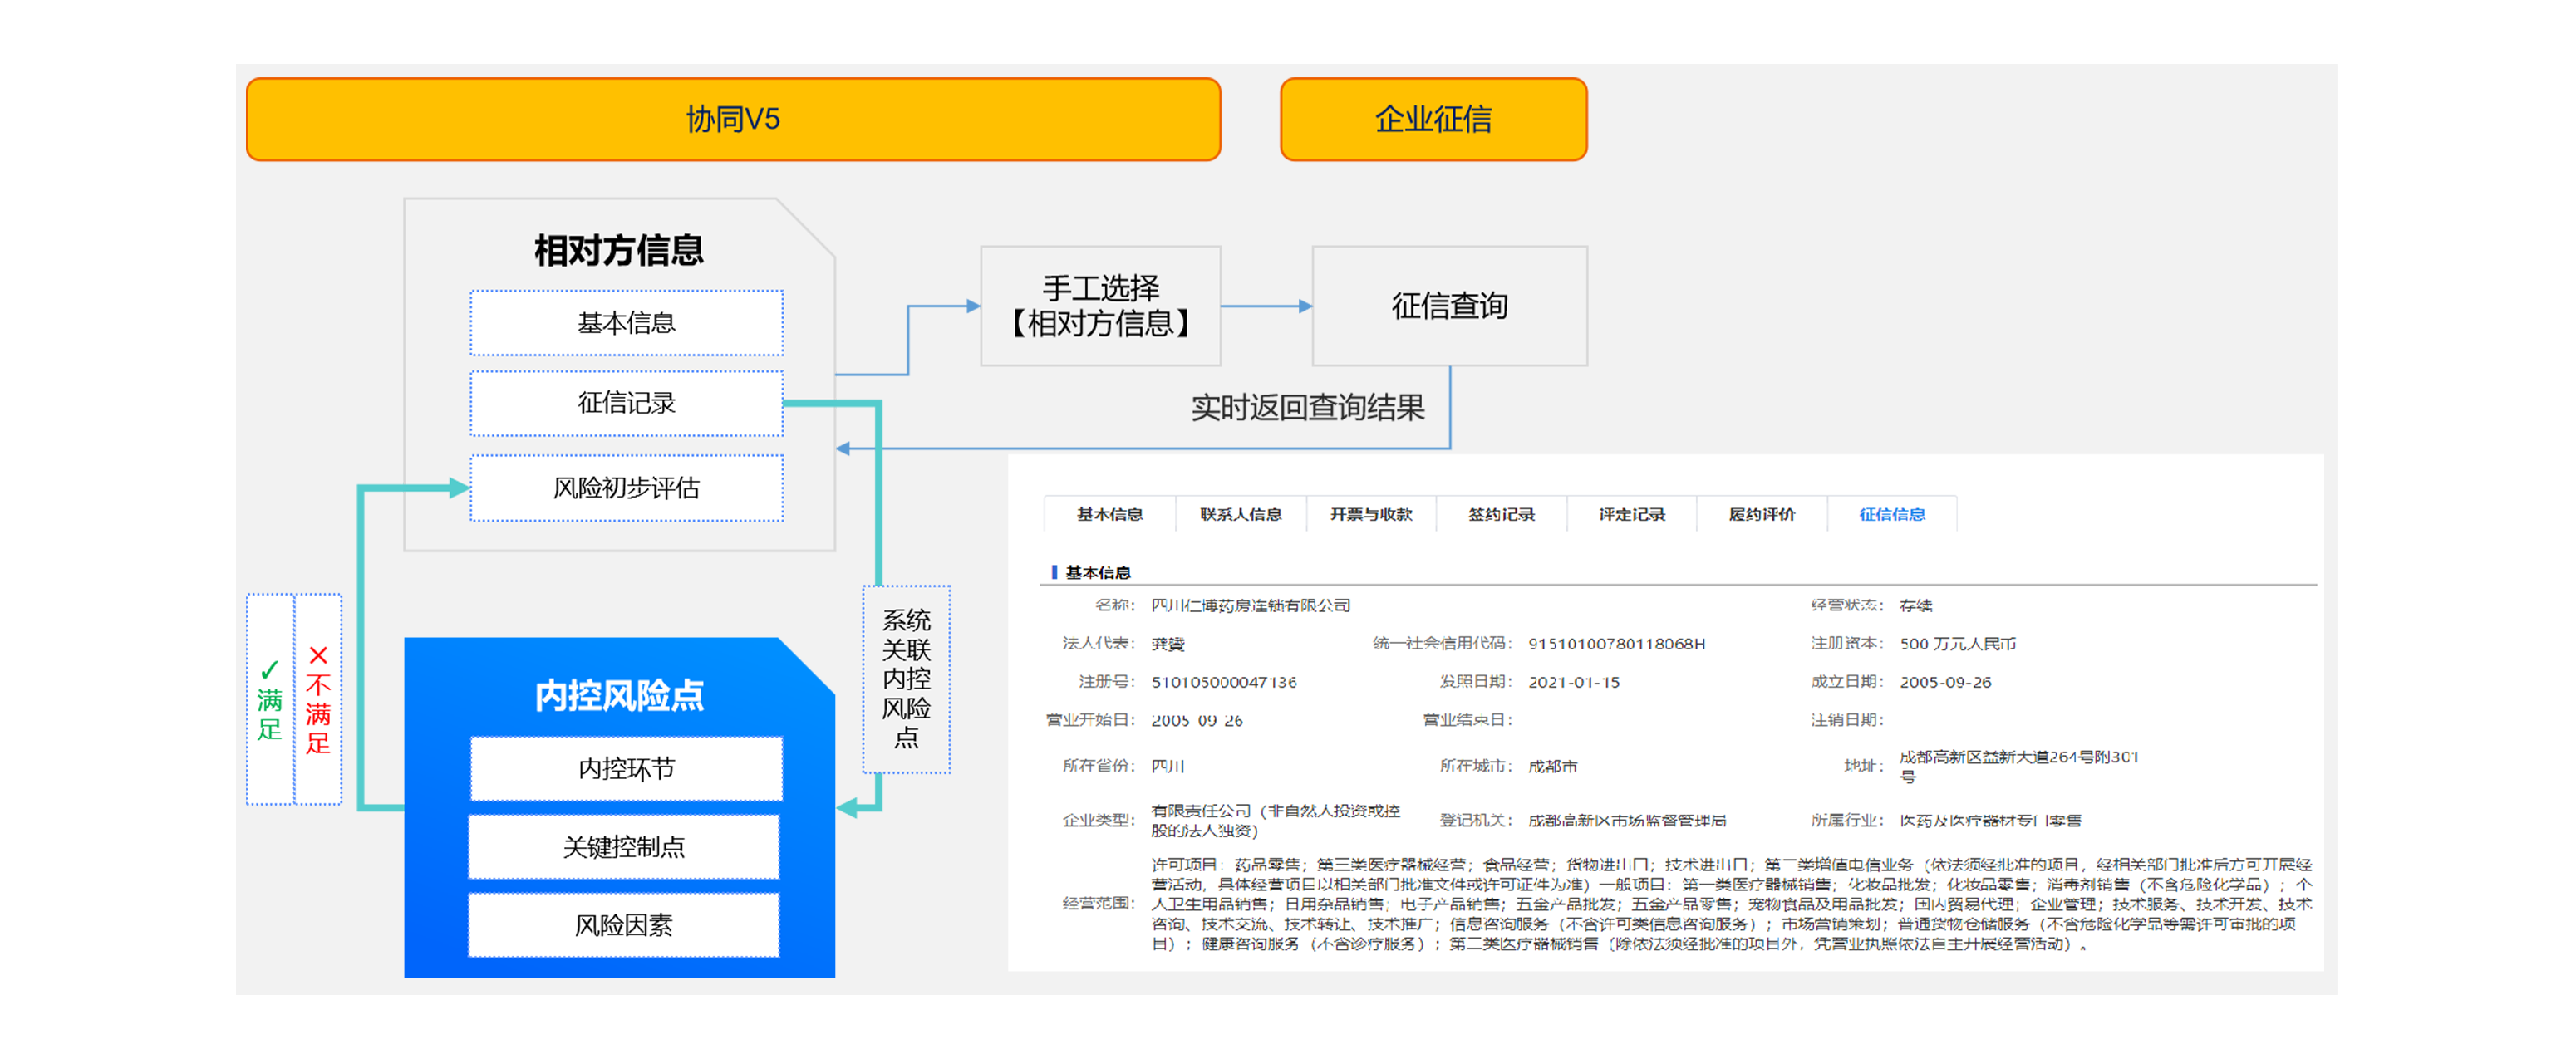Click the 协同V5 orange header box

[x=733, y=119]
